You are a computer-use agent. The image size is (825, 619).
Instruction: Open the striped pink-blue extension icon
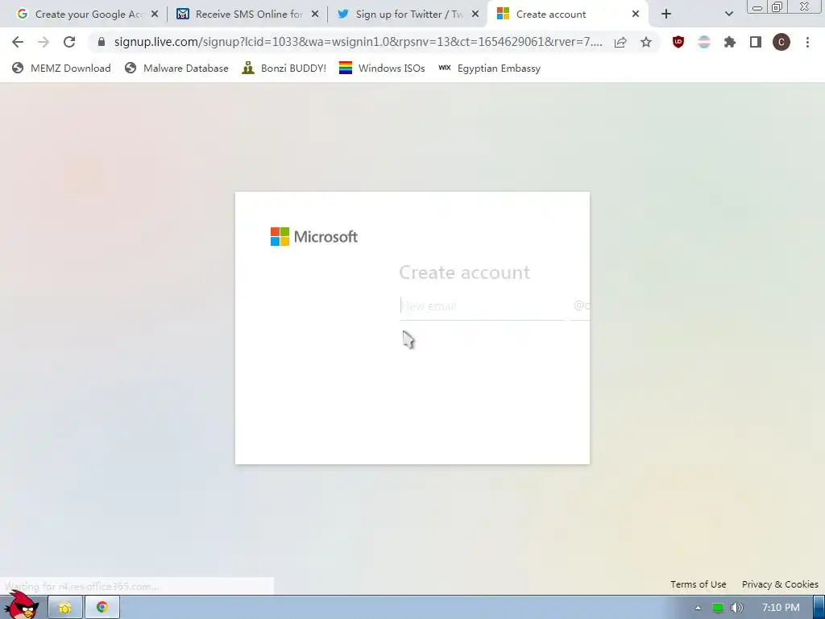704,42
